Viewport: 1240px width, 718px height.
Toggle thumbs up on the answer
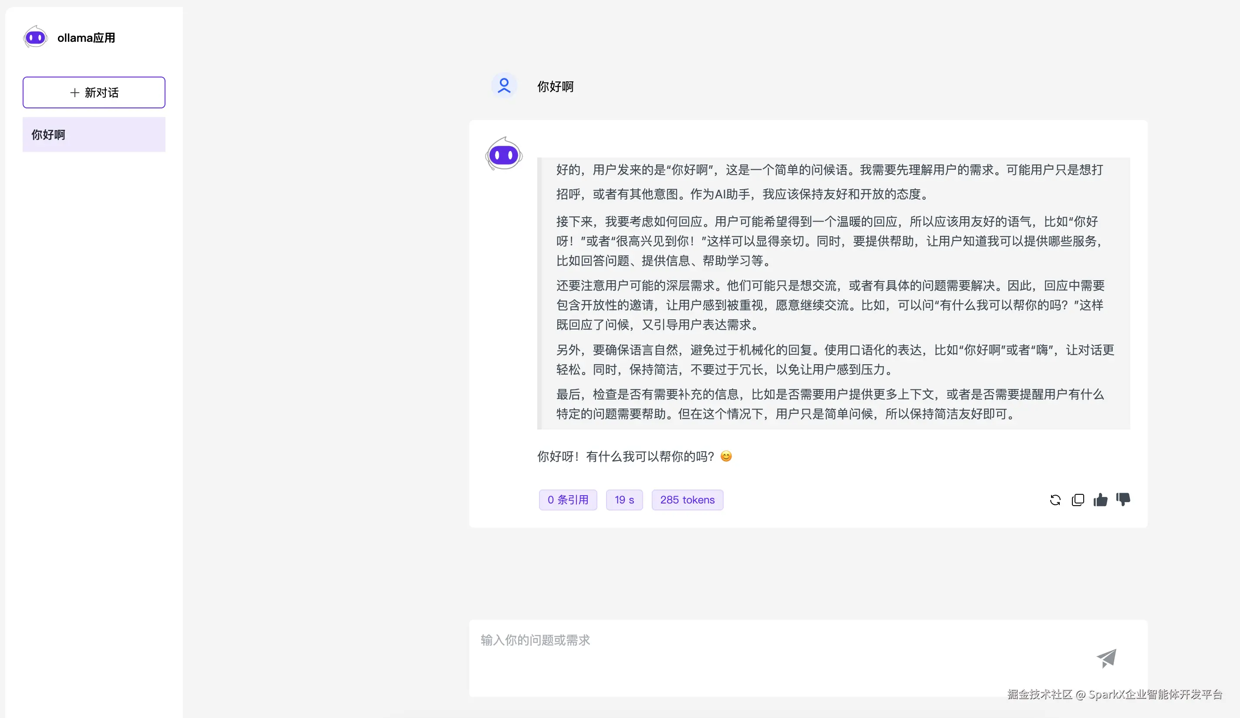click(1100, 500)
